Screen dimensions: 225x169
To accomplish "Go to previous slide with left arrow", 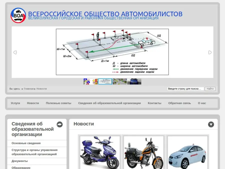I will [15, 52].
